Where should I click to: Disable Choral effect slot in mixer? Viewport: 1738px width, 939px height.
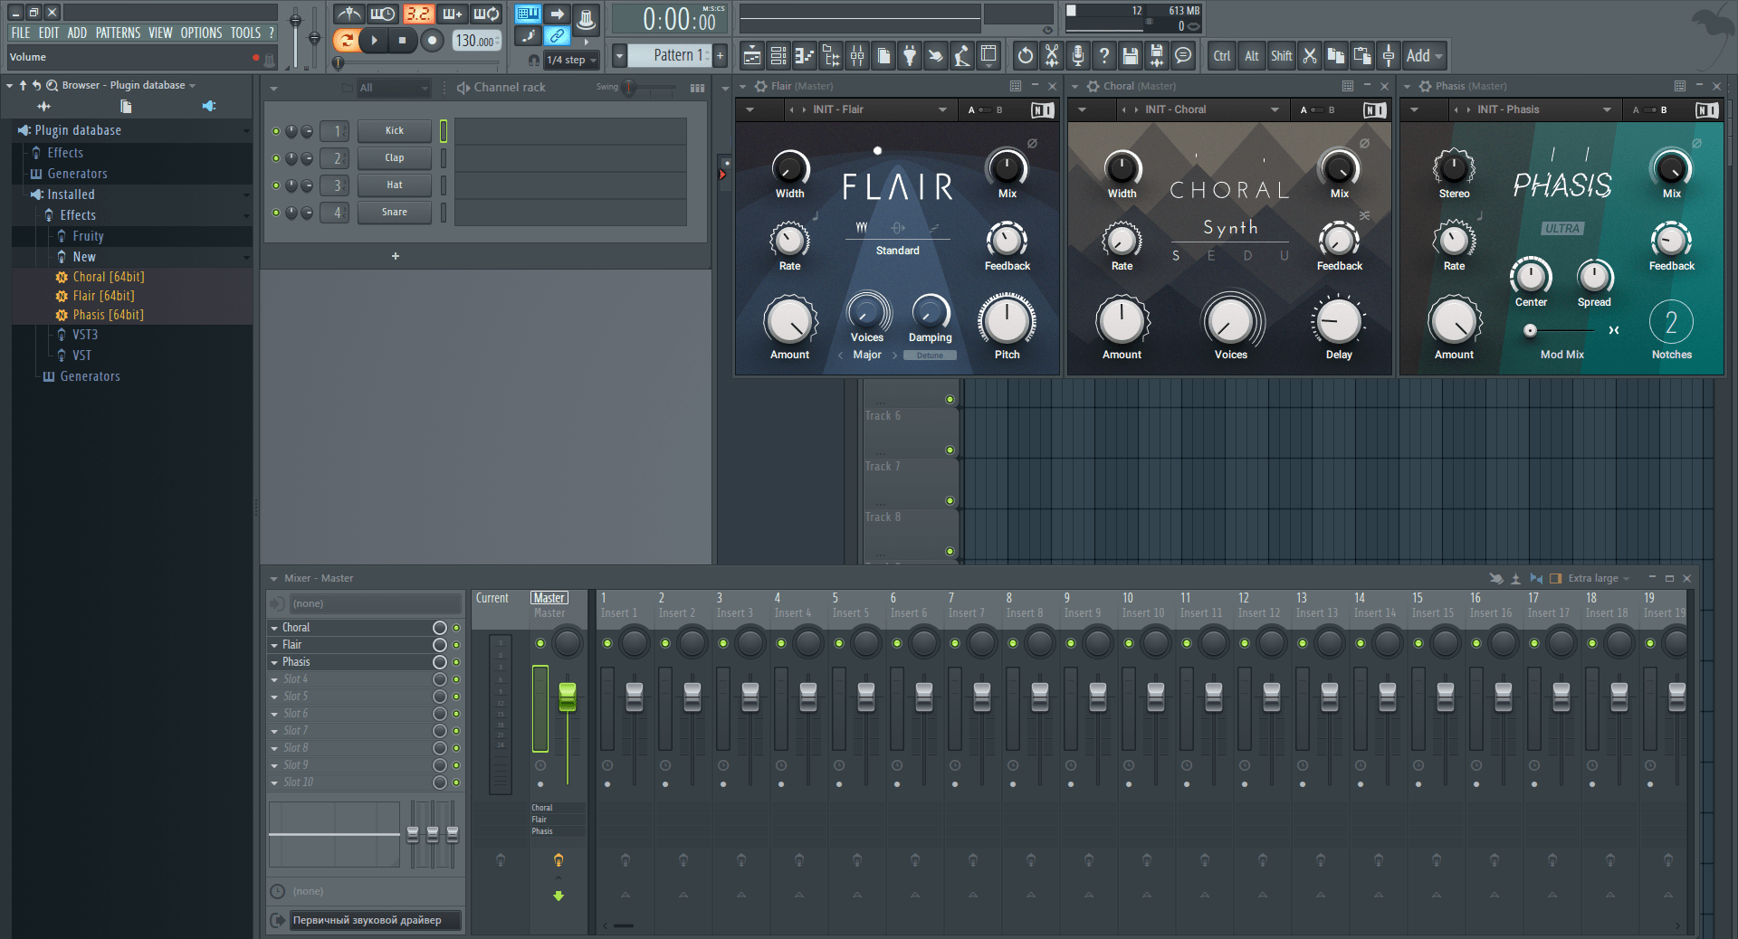click(x=456, y=628)
